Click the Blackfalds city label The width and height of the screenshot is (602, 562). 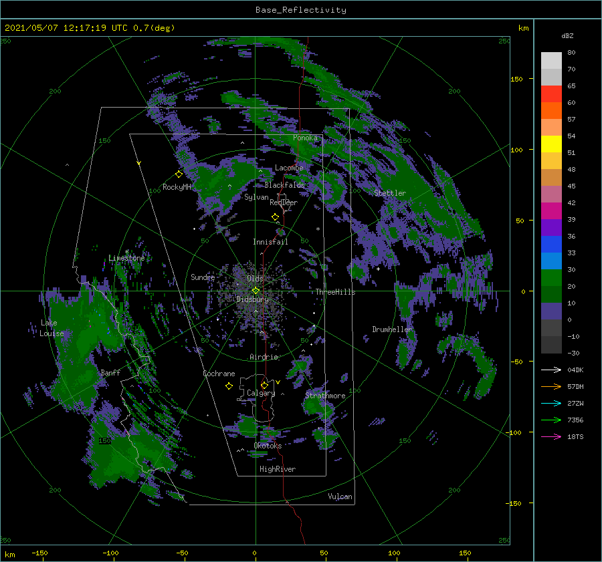point(284,185)
